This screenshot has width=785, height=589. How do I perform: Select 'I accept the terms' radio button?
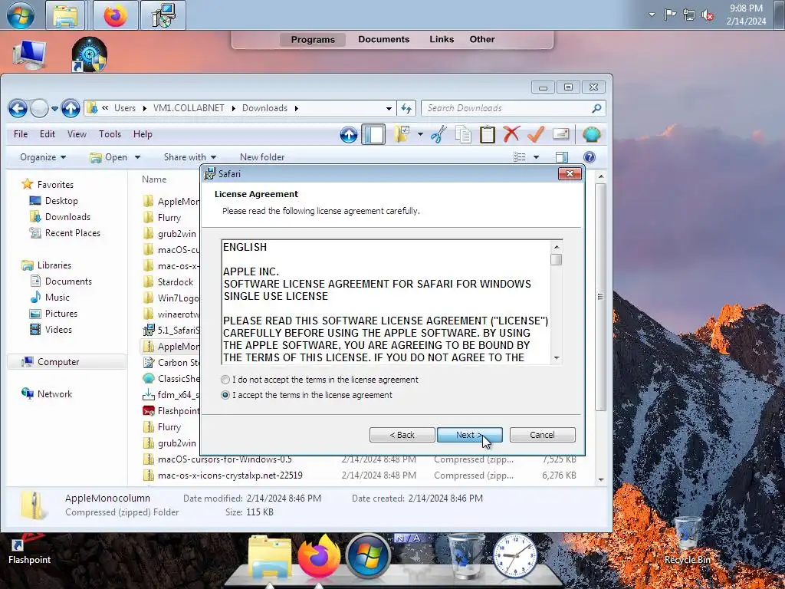click(x=225, y=395)
